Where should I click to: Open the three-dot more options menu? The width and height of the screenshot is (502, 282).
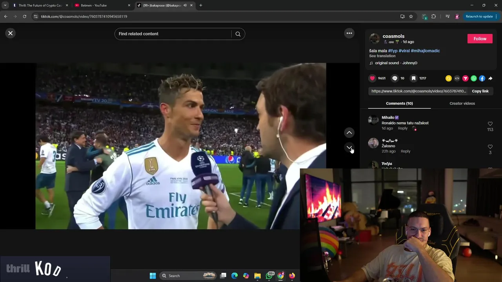[x=349, y=33]
